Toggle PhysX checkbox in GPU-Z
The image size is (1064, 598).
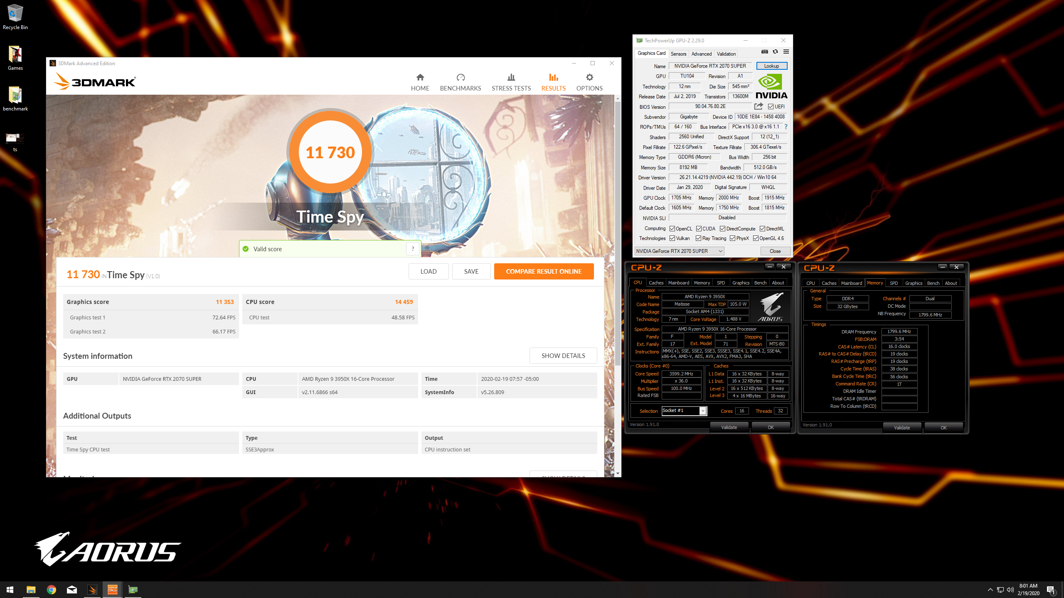click(732, 238)
